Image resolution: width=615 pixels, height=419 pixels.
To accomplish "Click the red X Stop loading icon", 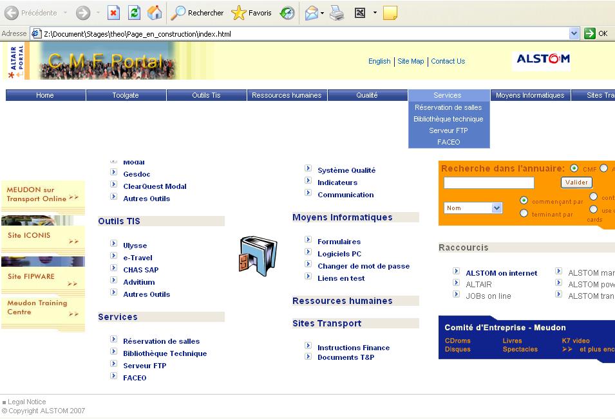I will tap(113, 13).
